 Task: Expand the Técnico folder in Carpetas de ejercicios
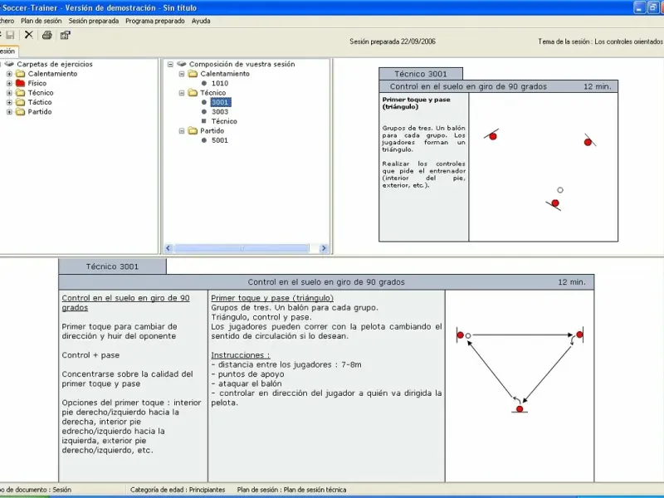click(x=9, y=93)
